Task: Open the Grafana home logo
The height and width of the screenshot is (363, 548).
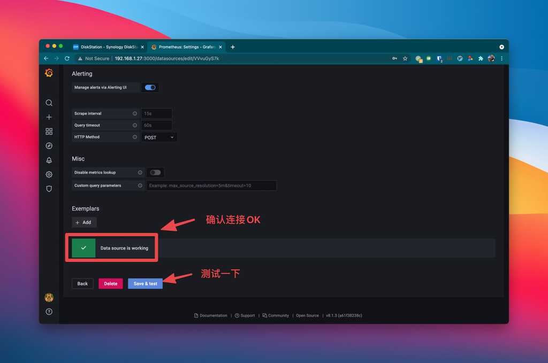Action: coord(49,73)
